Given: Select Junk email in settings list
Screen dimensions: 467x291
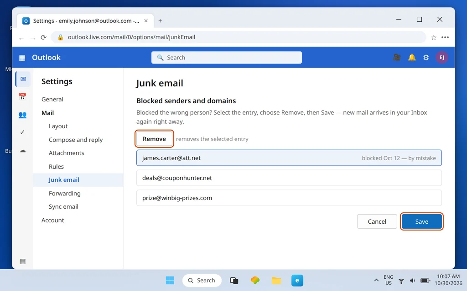Looking at the screenshot, I should [78, 180].
